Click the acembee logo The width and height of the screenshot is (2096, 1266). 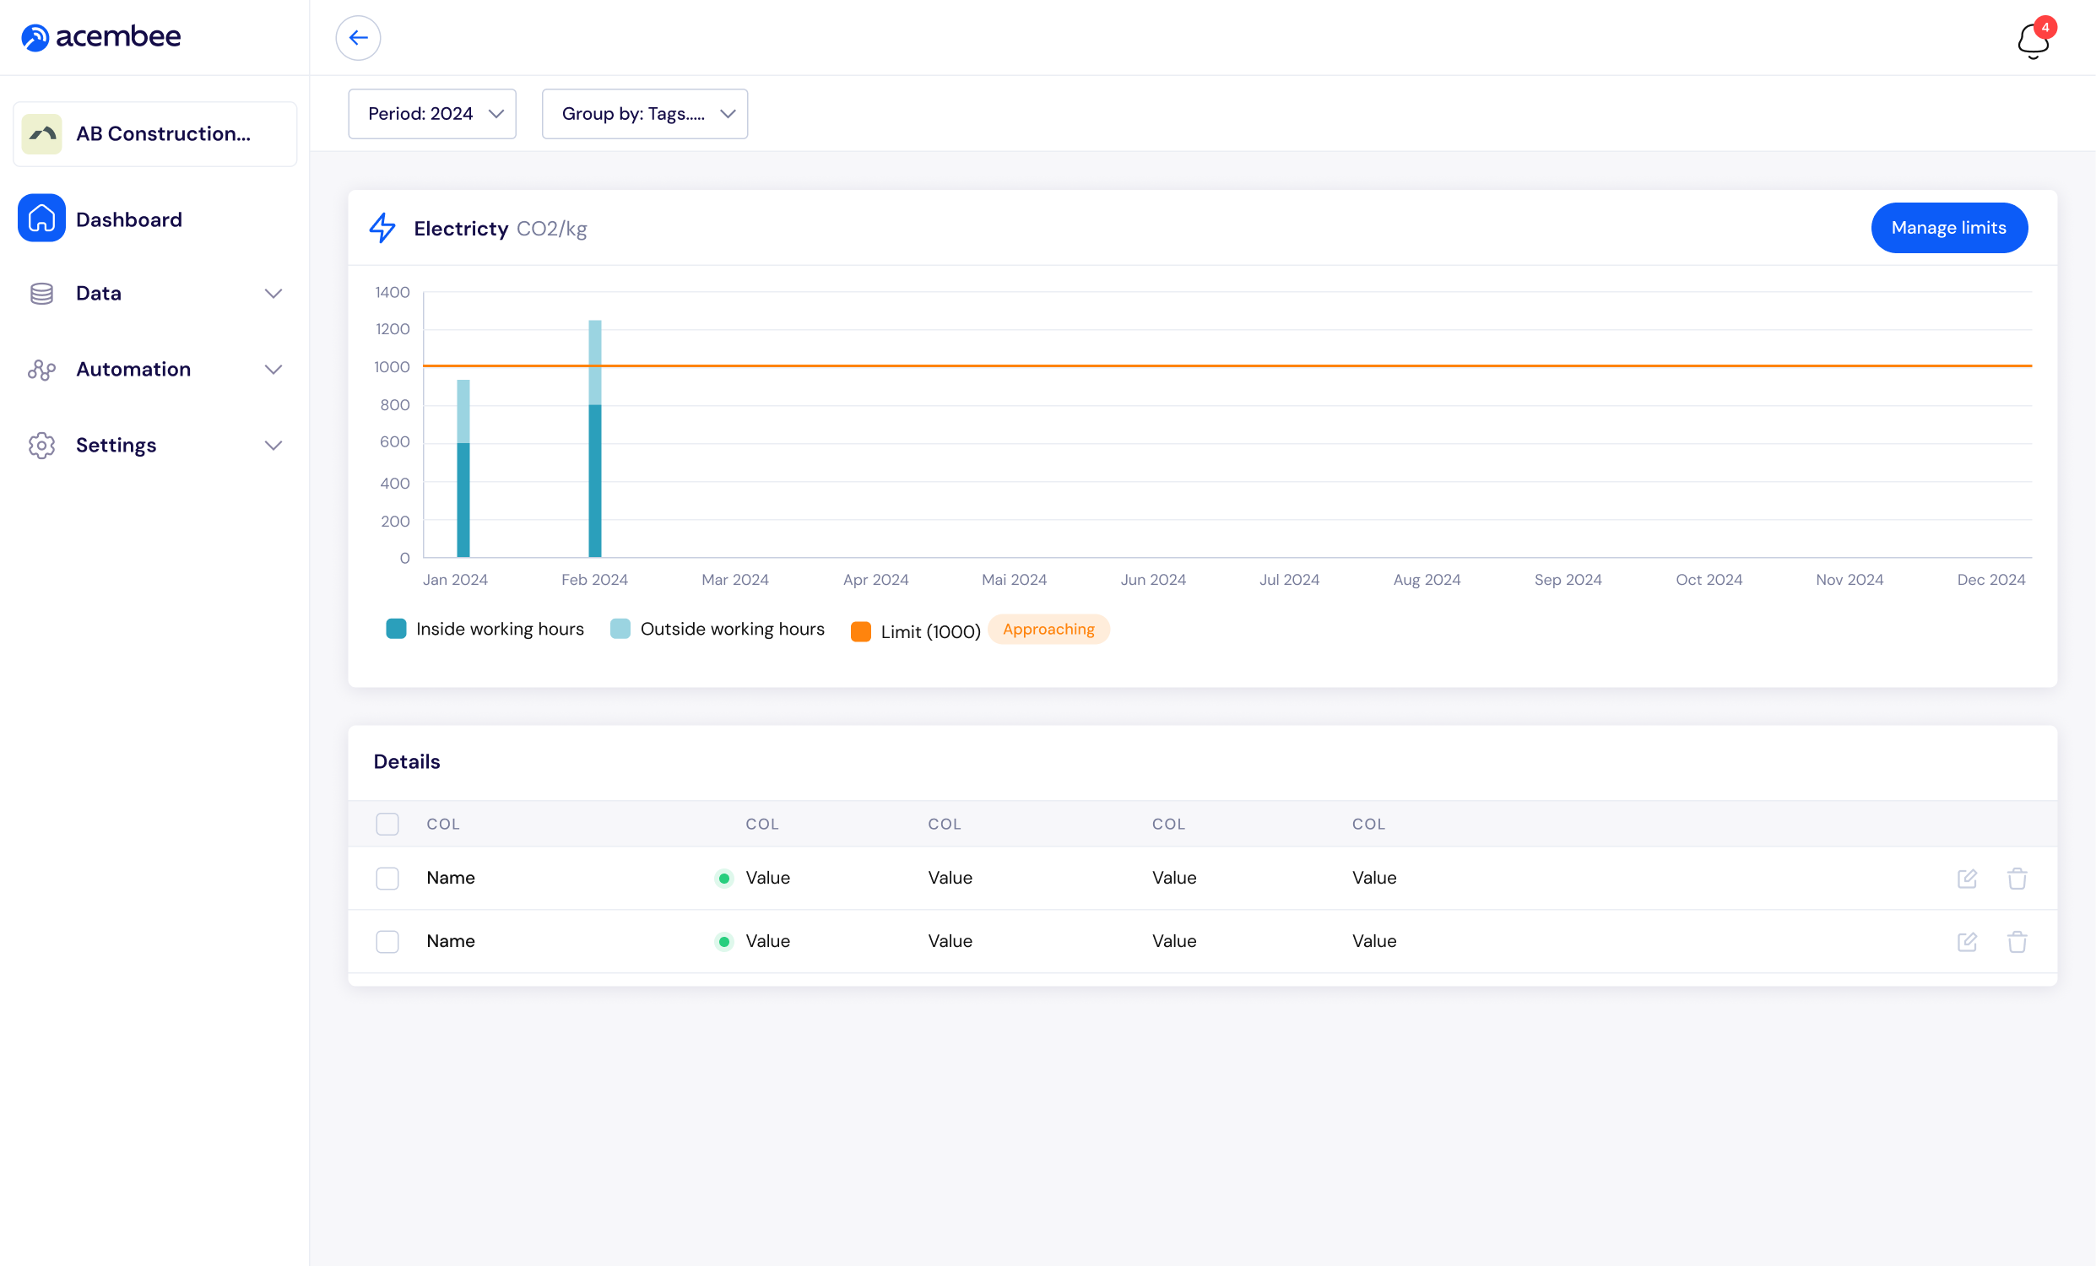[x=100, y=36]
